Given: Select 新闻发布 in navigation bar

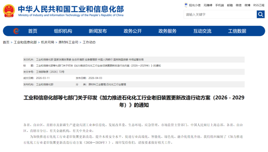Looking at the screenshot, I should click(98, 31).
